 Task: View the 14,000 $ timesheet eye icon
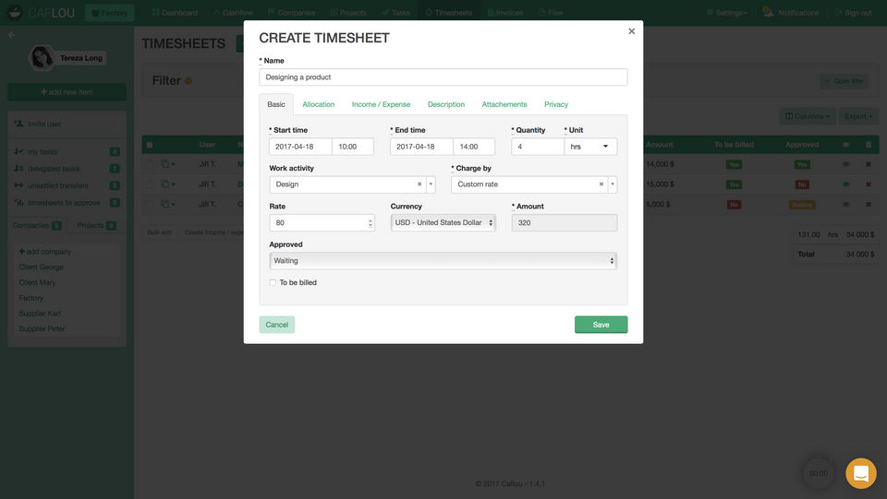[x=845, y=164]
